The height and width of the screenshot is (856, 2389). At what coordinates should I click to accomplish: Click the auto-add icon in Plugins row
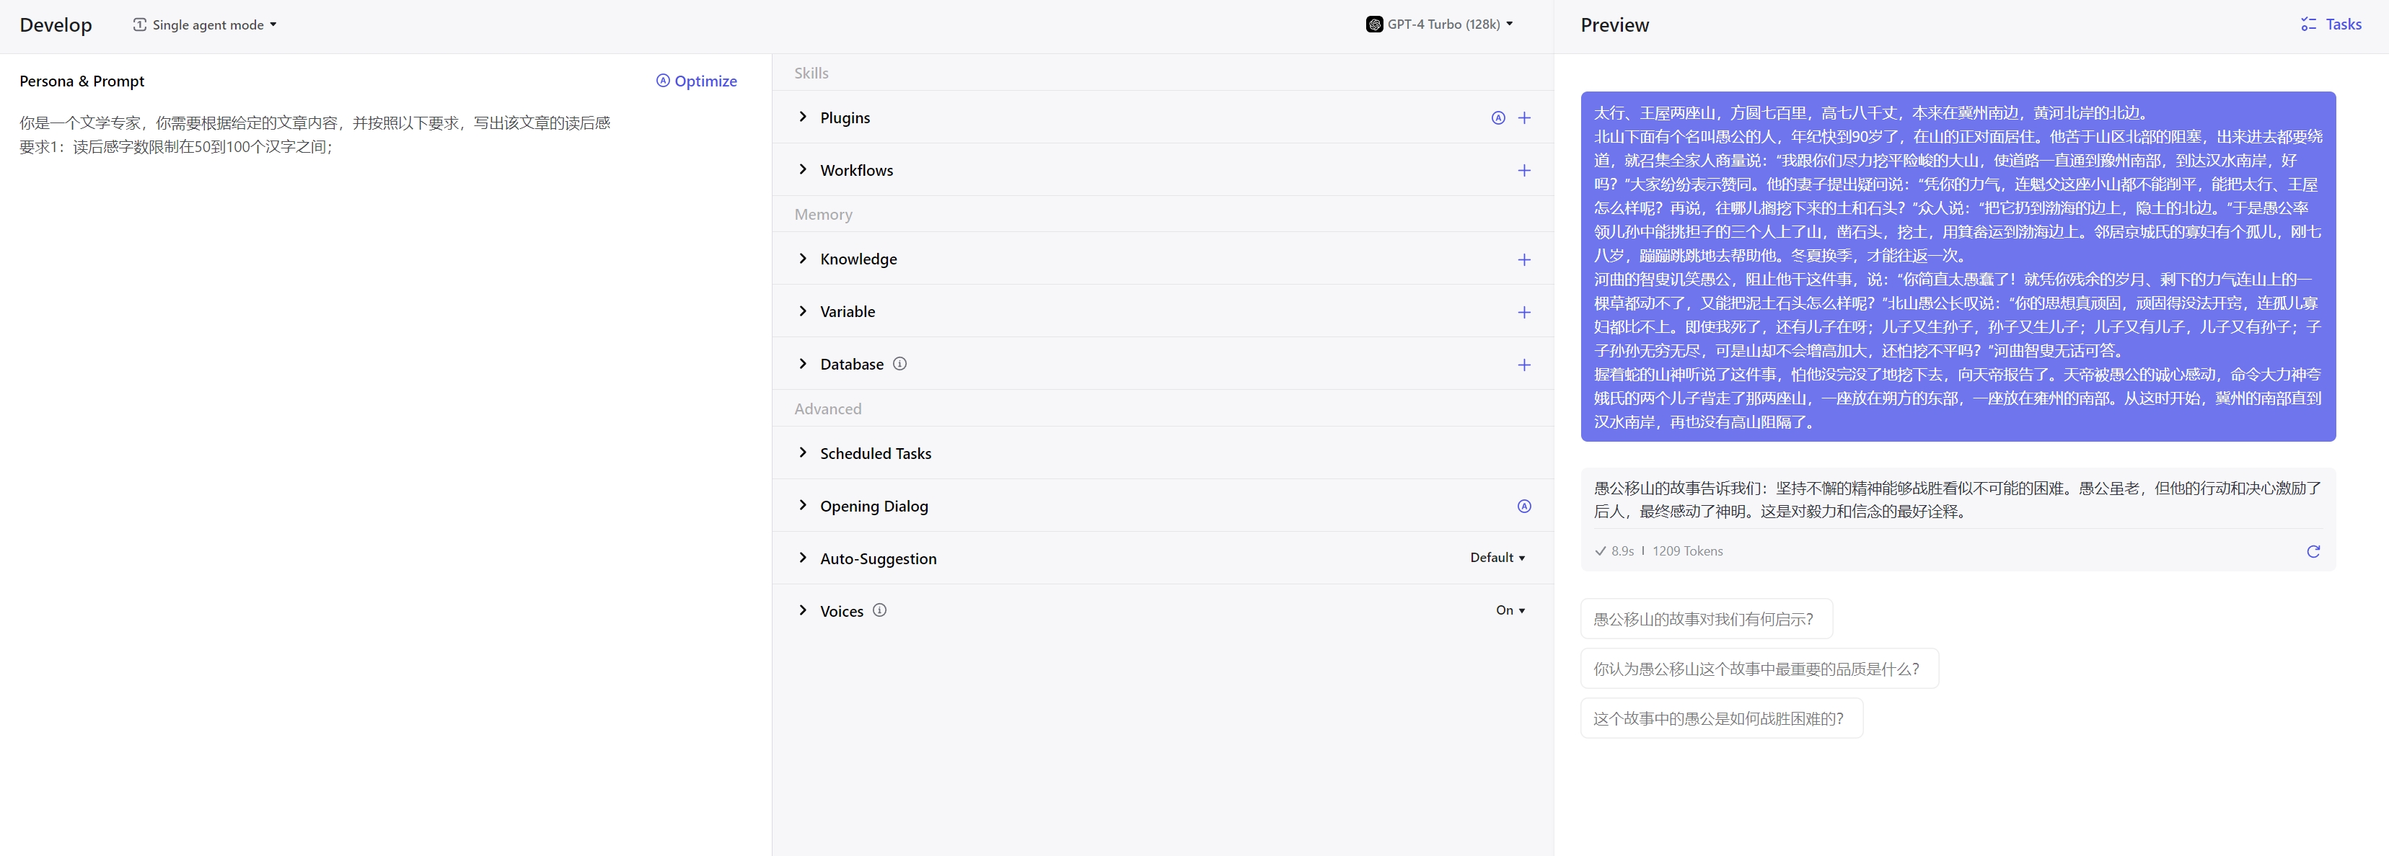click(1497, 117)
